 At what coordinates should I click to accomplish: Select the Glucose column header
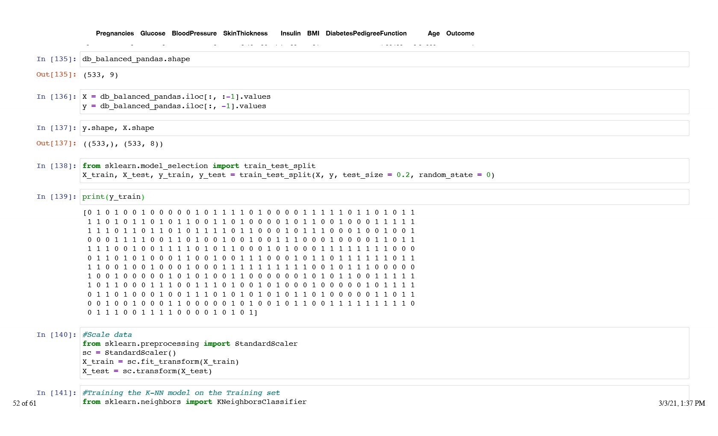coord(153,33)
